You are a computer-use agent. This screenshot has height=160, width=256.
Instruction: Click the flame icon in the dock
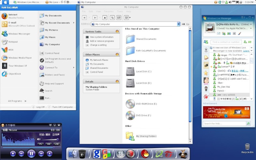[145, 154]
